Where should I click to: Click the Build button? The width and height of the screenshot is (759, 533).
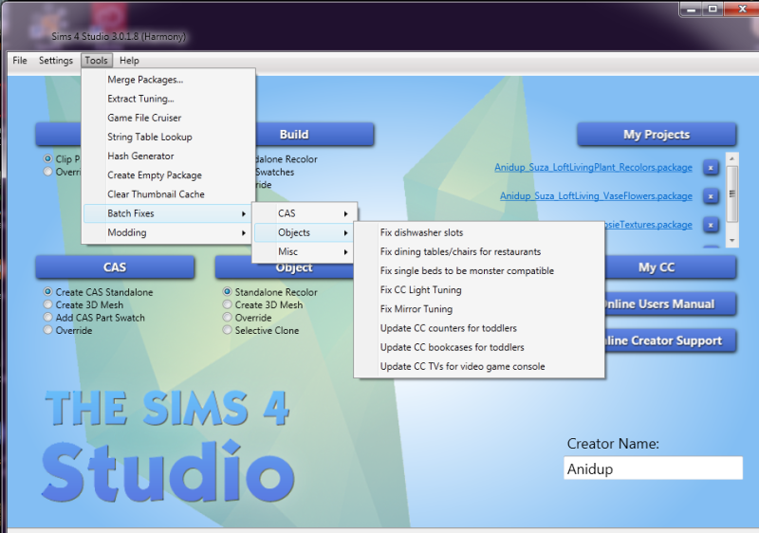tap(315, 135)
